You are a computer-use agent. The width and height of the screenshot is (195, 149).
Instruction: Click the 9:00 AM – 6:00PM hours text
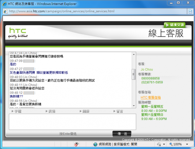tap(154, 119)
